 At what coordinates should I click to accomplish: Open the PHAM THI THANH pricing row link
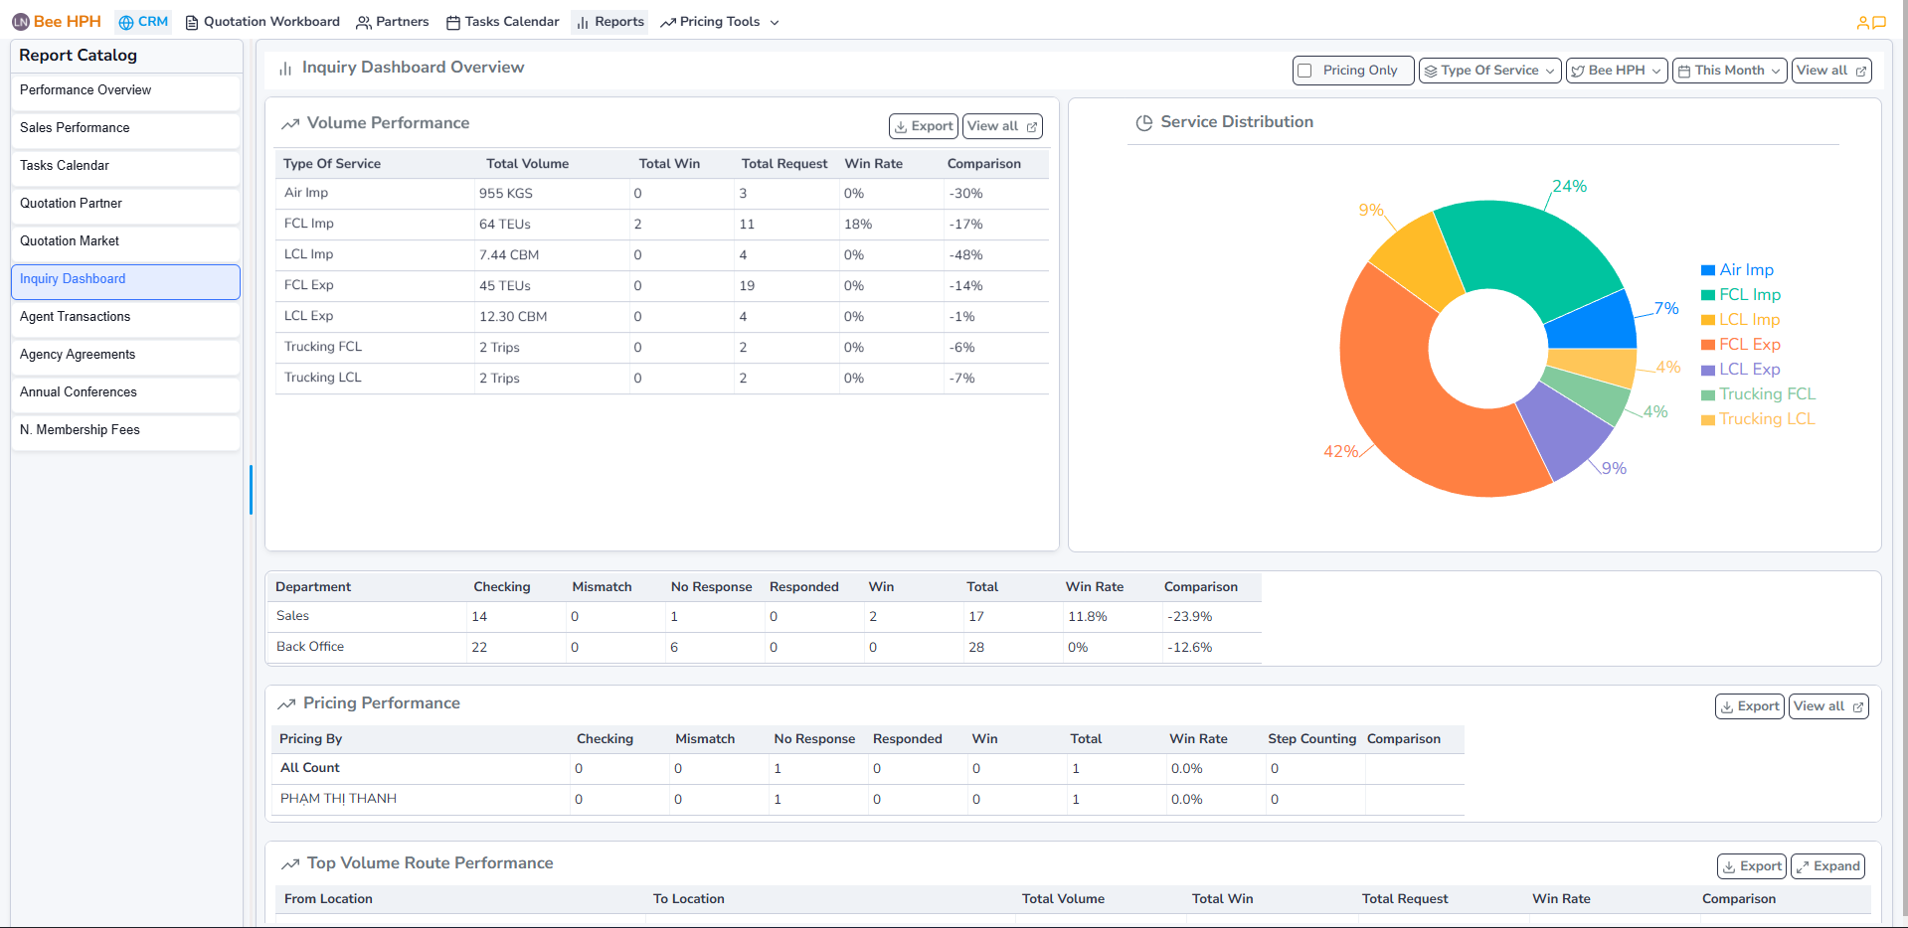pyautogui.click(x=338, y=798)
